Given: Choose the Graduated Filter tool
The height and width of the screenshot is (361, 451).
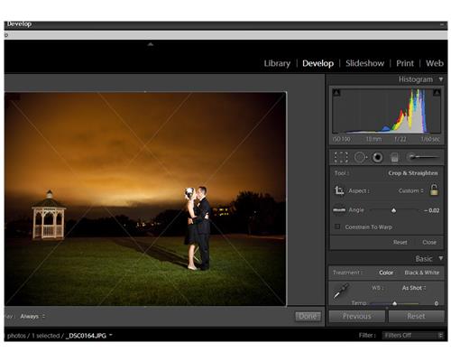Looking at the screenshot, I should [394, 157].
